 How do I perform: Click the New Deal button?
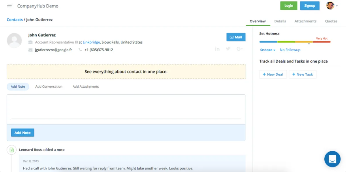(273, 74)
